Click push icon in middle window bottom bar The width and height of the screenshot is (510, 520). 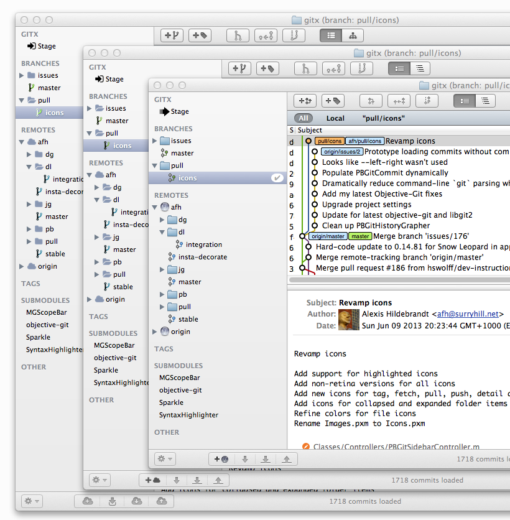click(x=218, y=480)
